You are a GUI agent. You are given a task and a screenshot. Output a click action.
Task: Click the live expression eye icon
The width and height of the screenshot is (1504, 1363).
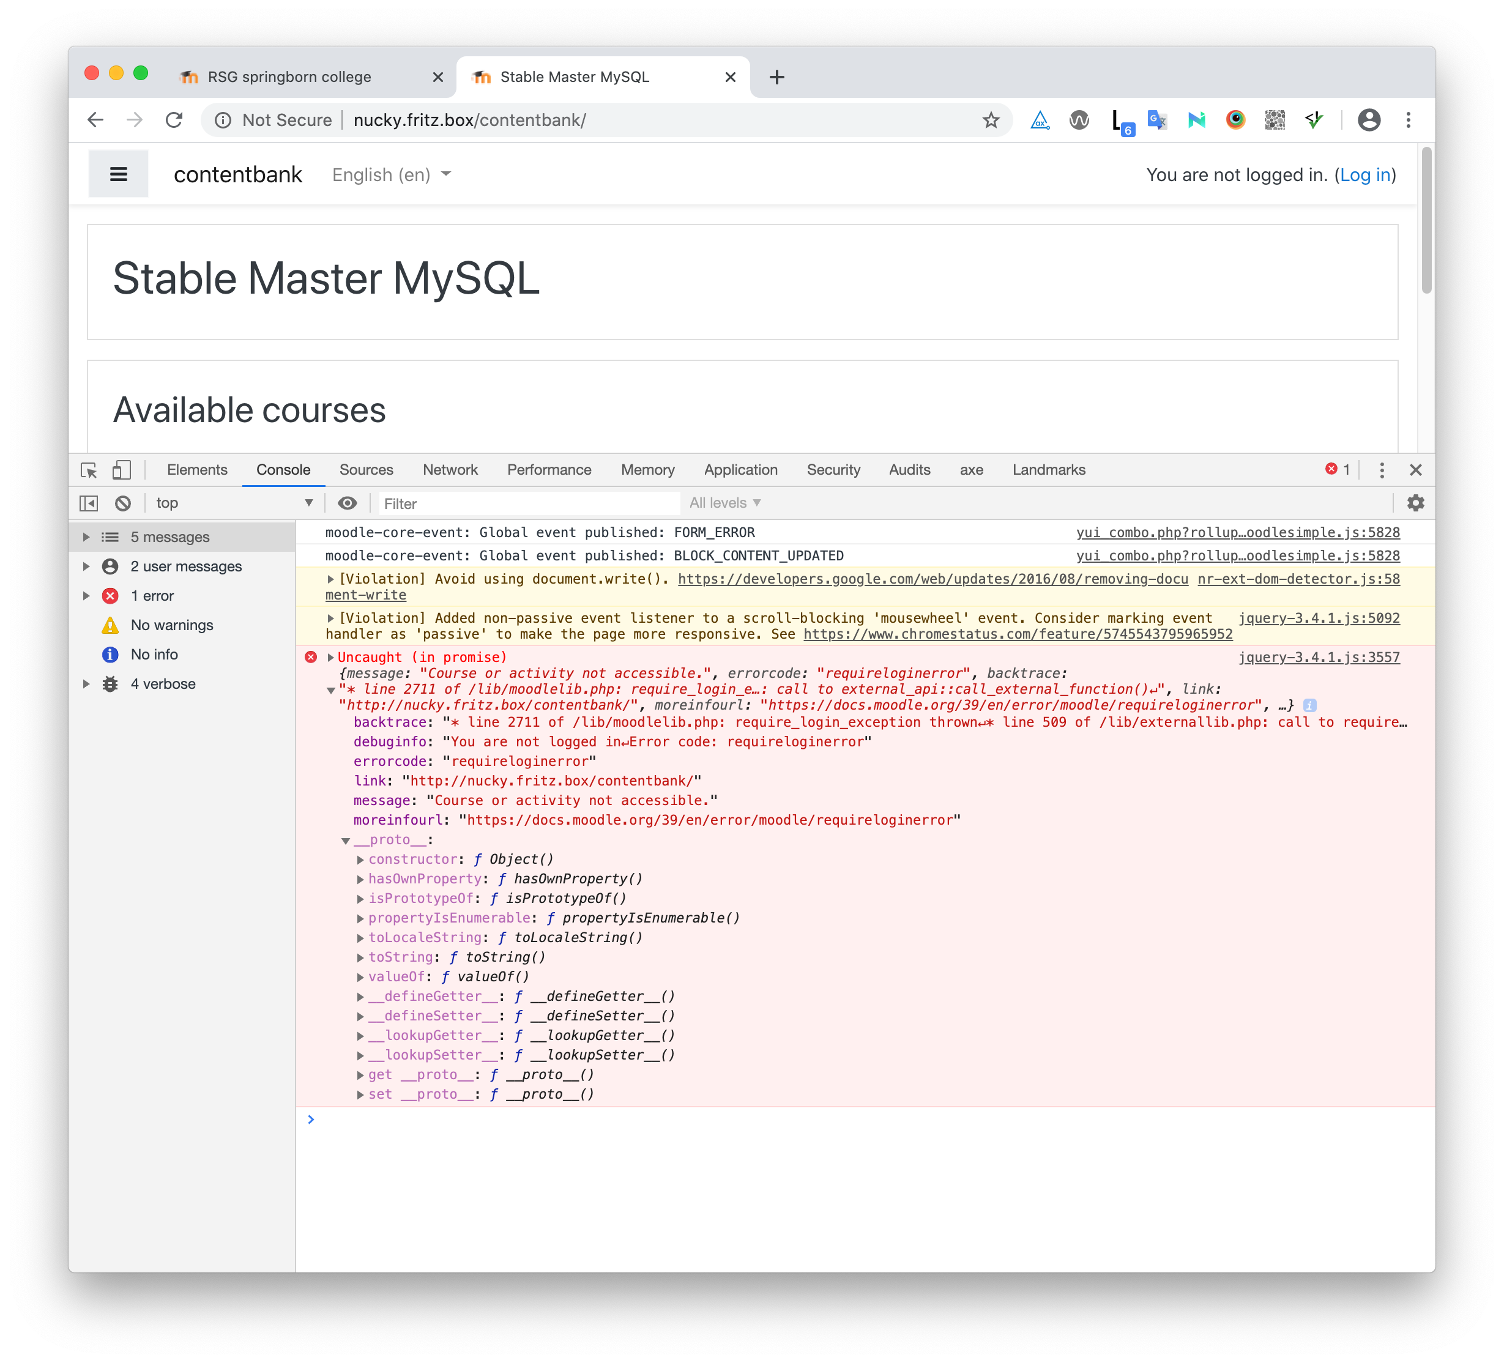coord(347,503)
